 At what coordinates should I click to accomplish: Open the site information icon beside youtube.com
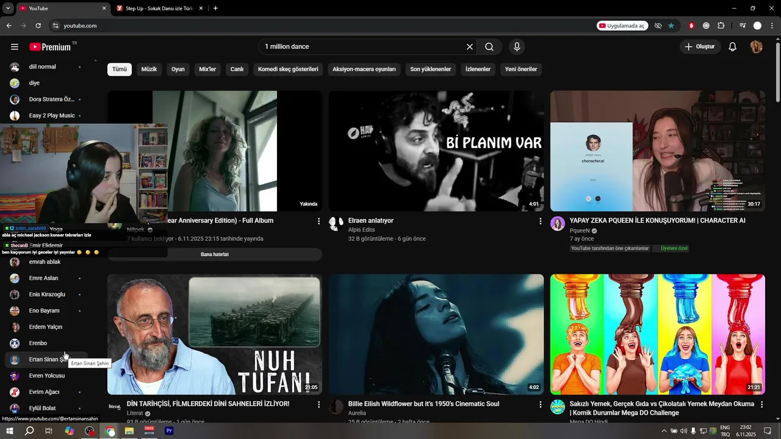coord(55,26)
